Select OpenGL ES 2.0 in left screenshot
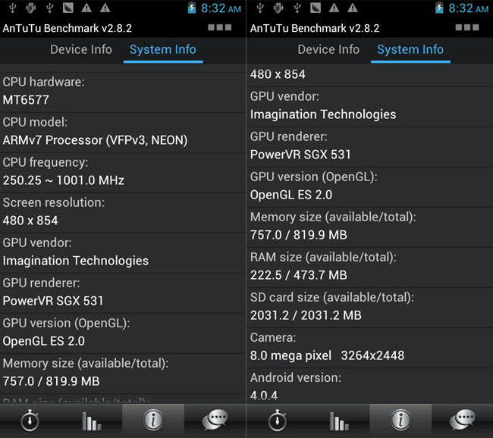 44,342
